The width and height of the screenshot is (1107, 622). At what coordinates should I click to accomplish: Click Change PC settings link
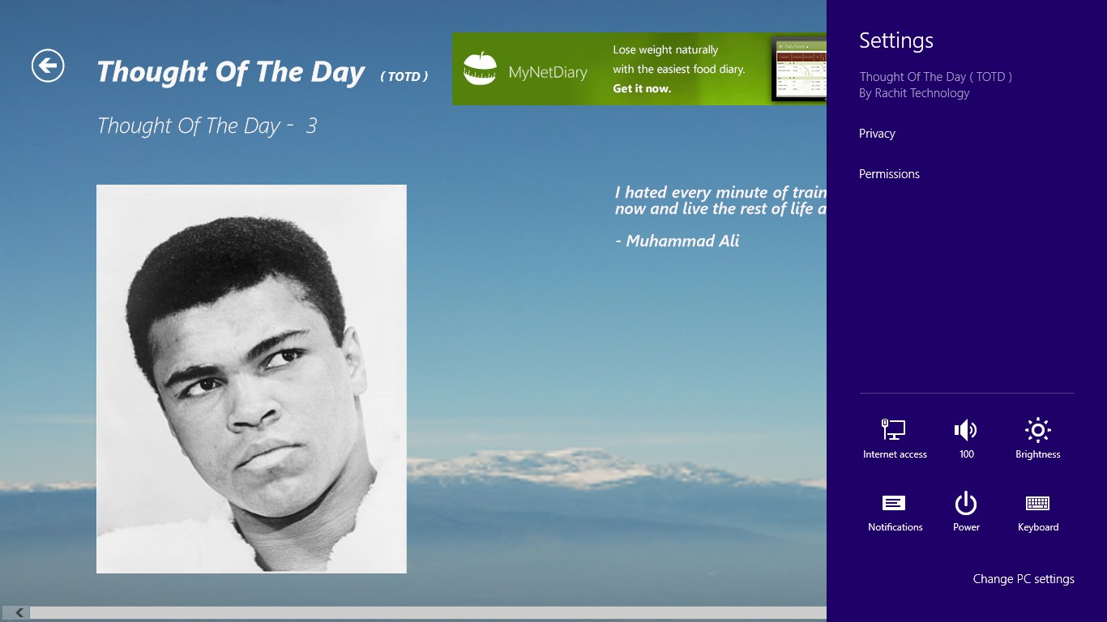(1024, 579)
